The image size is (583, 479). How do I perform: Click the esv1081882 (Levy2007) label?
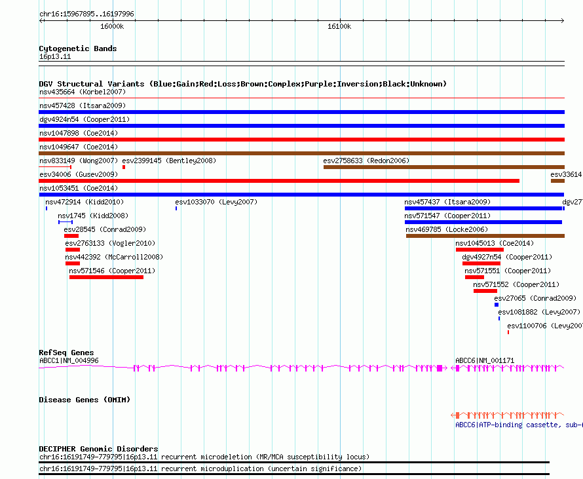(539, 312)
